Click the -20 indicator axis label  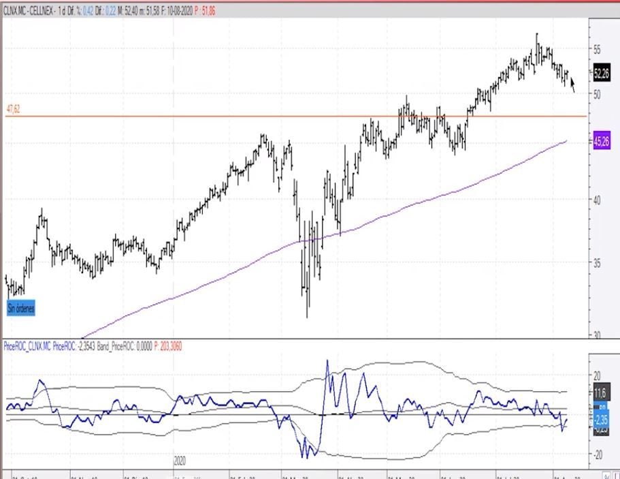coord(596,454)
